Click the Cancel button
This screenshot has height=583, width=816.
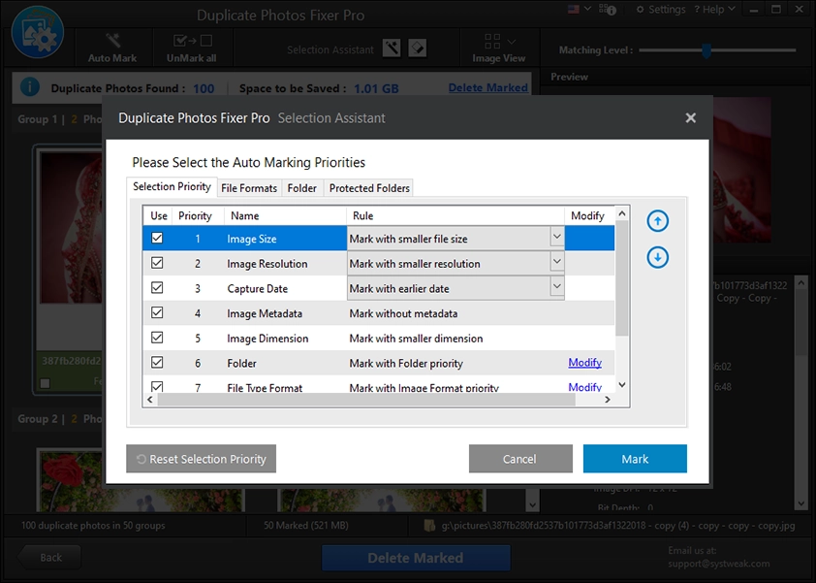click(x=520, y=459)
